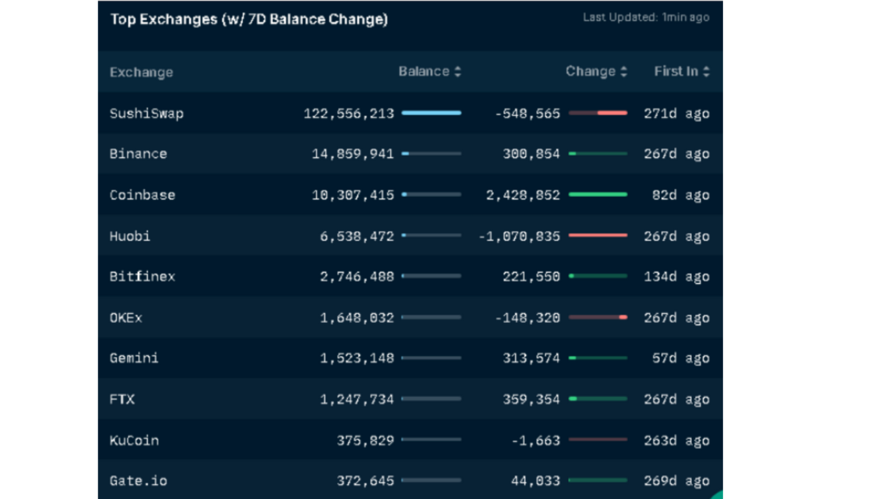Select Bitfinex in the exchange list
Screen dimensions: 888x499
[142, 277]
